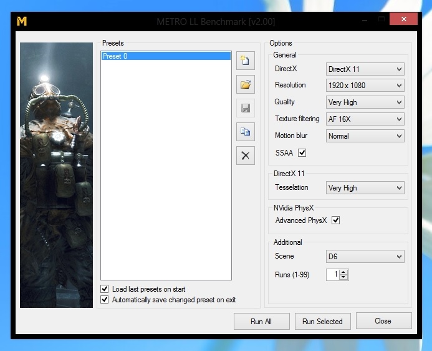Viewport: 432px width, 351px height.
Task: Click the Run Selected button
Action: click(x=323, y=321)
